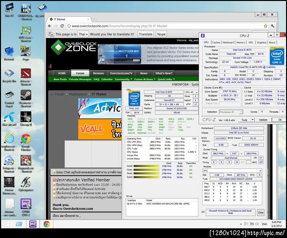Open File Explorer from the taskbar
The width and height of the screenshot is (287, 238).
[19, 224]
